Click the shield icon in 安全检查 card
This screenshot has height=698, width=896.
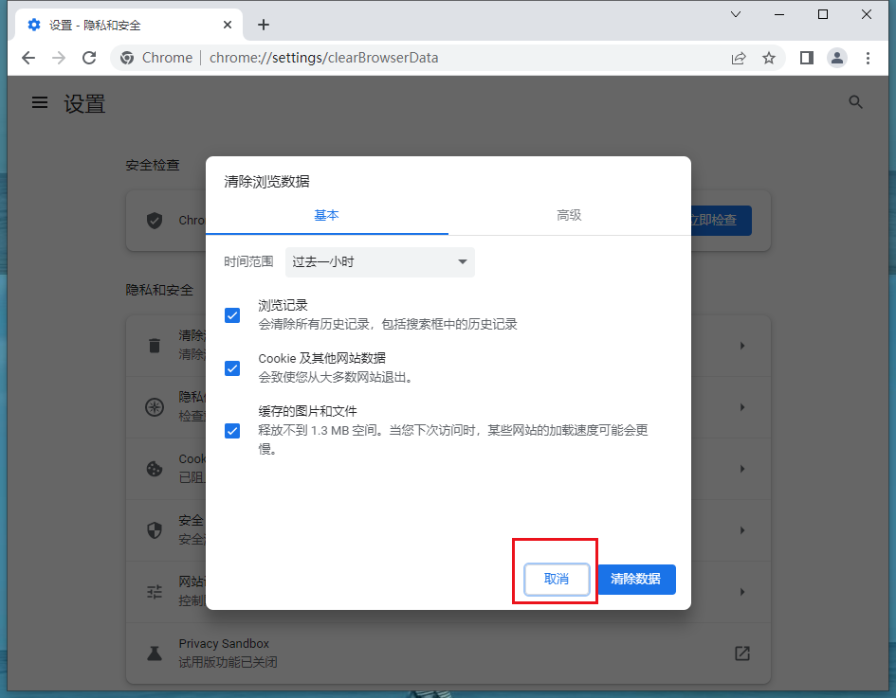click(155, 221)
